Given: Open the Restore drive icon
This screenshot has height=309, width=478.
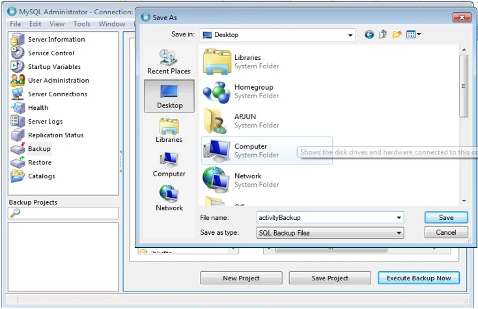Looking at the screenshot, I should pos(18,162).
